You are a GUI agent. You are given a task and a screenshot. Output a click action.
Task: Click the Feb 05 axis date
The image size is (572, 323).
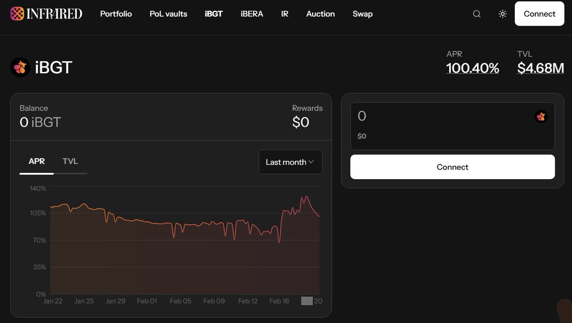(180, 301)
